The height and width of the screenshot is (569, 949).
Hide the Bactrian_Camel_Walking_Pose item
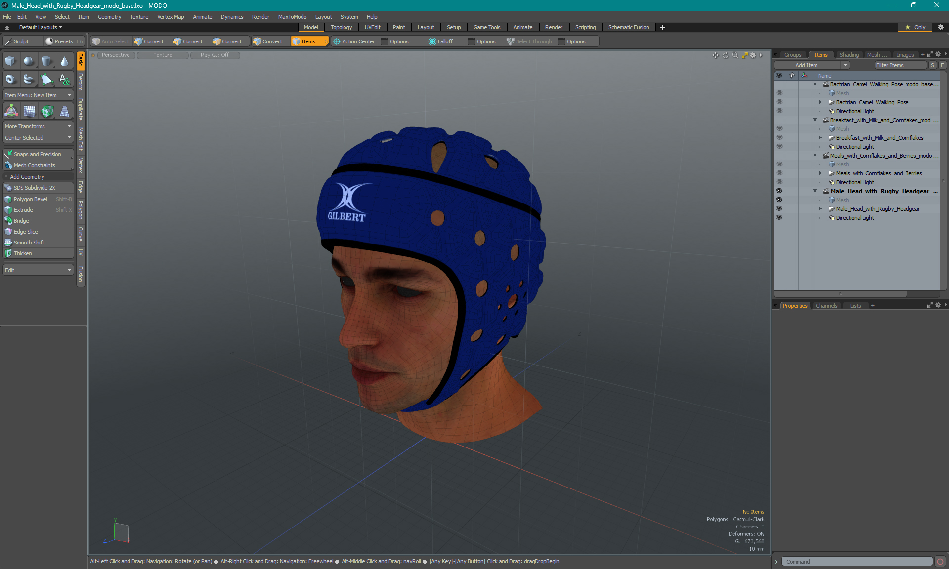(779, 102)
